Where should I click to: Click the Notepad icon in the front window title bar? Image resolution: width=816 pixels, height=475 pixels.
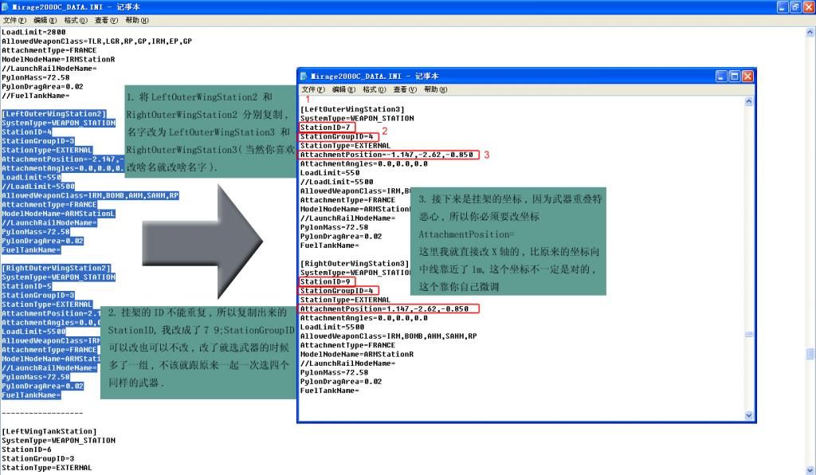pyautogui.click(x=304, y=76)
